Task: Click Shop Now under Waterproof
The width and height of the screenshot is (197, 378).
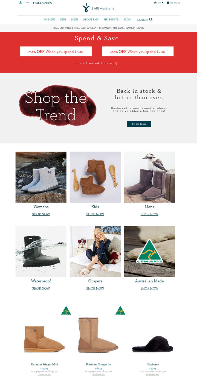Action: (x=41, y=288)
